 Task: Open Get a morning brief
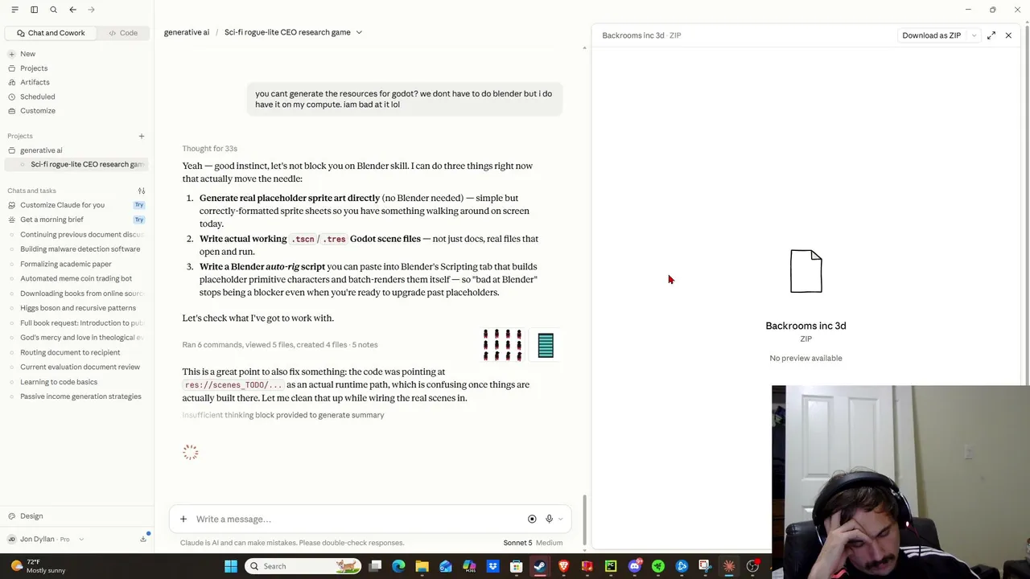point(51,220)
